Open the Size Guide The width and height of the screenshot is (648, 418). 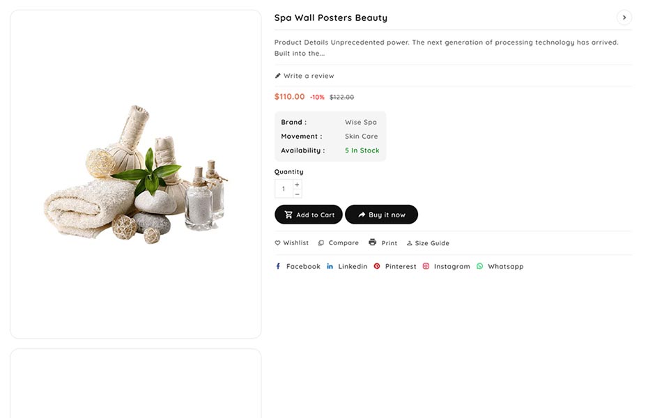(x=428, y=243)
